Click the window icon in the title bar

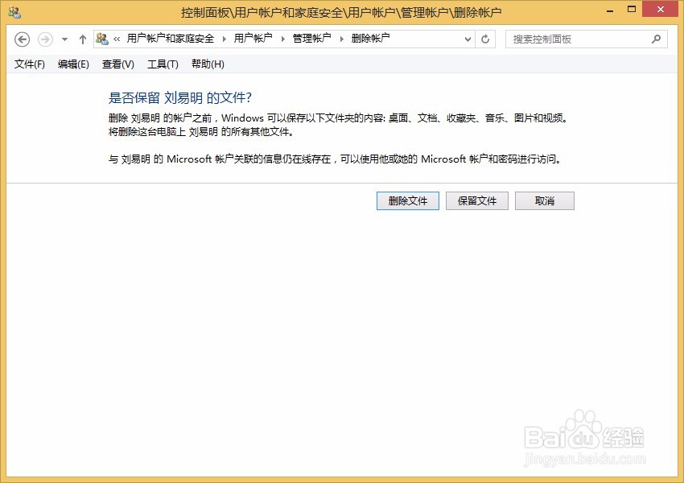[14, 12]
